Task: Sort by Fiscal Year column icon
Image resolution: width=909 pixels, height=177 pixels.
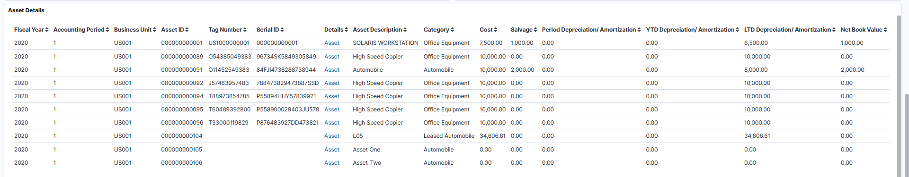Action: (47, 30)
